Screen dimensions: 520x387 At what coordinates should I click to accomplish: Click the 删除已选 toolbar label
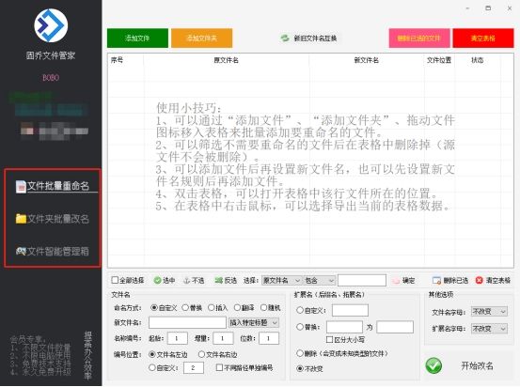pyautogui.click(x=456, y=280)
